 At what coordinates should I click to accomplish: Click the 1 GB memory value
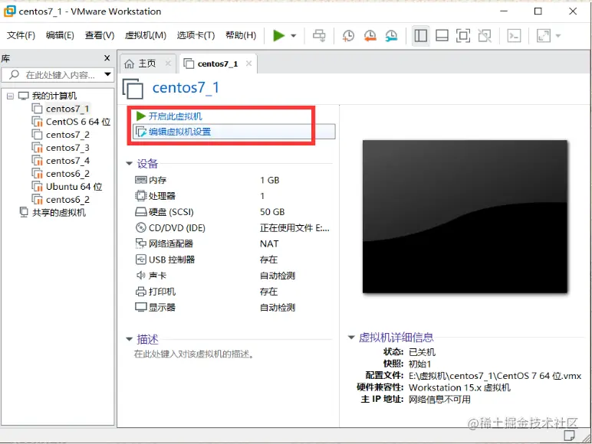270,180
